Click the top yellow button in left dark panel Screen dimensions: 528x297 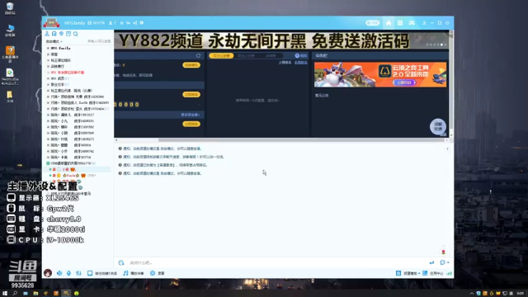click(x=191, y=65)
